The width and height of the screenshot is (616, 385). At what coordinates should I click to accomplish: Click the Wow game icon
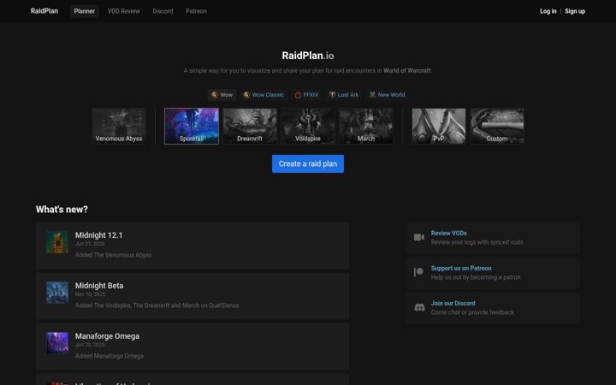tap(215, 95)
